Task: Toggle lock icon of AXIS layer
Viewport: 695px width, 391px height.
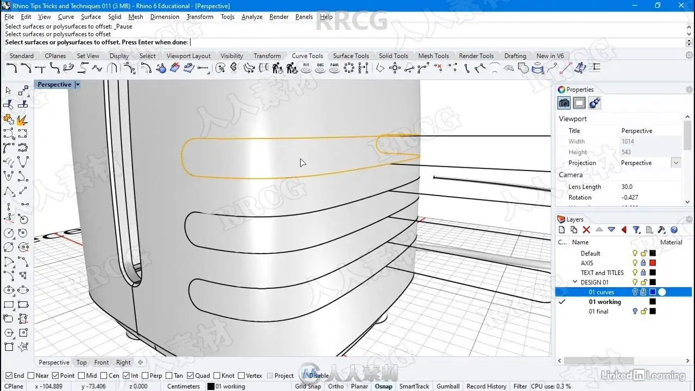Action: click(643, 263)
